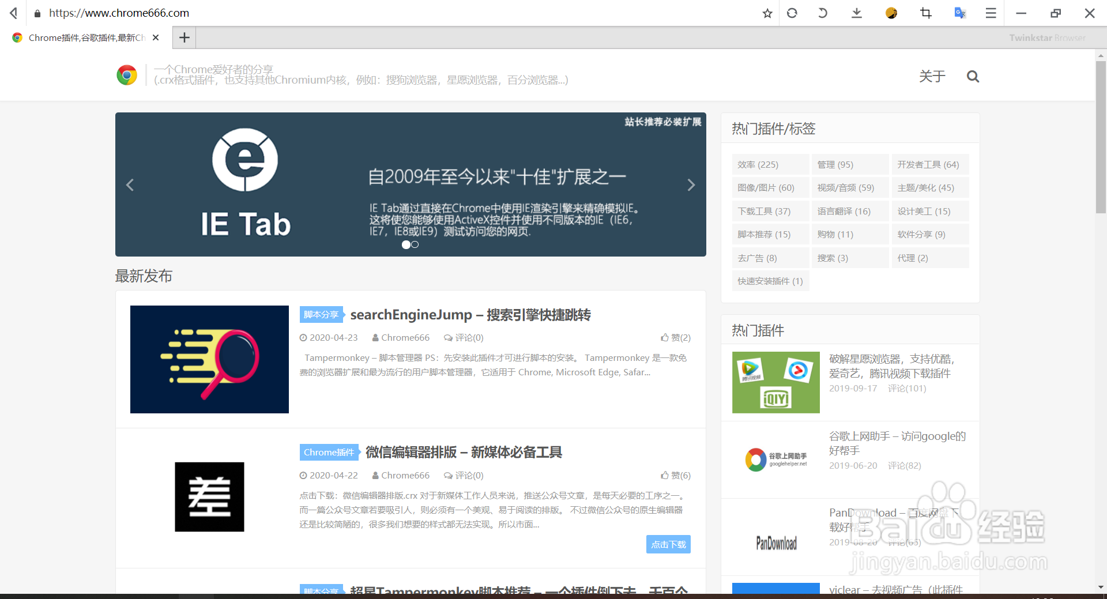The width and height of the screenshot is (1107, 599).
Task: Bookmark page with the star icon
Action: tap(767, 13)
